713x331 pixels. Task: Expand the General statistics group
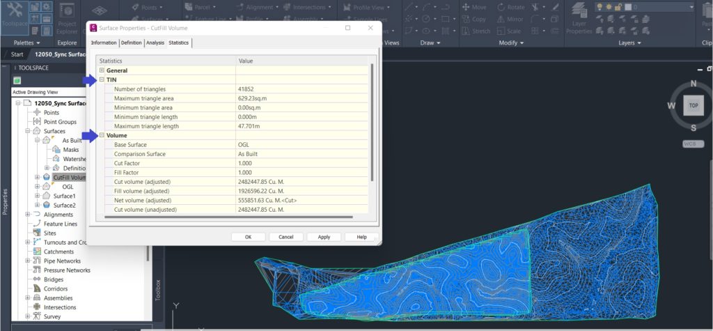[x=102, y=70]
